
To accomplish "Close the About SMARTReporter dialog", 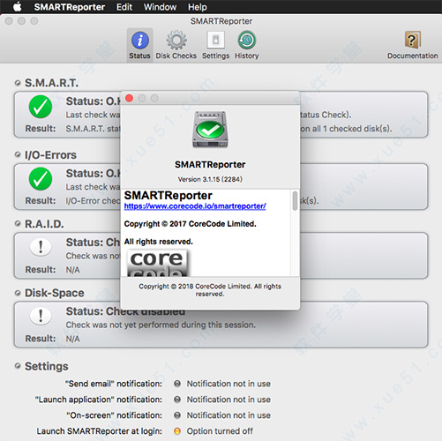I will (129, 98).
